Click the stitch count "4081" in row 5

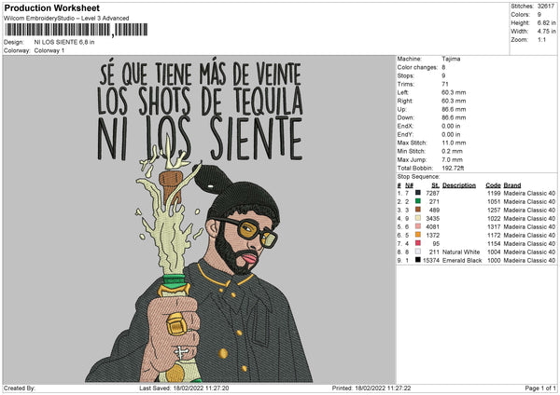[x=432, y=226]
